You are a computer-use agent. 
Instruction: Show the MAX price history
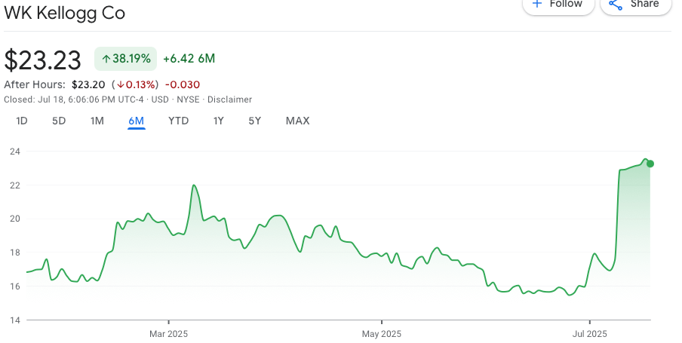coord(297,121)
